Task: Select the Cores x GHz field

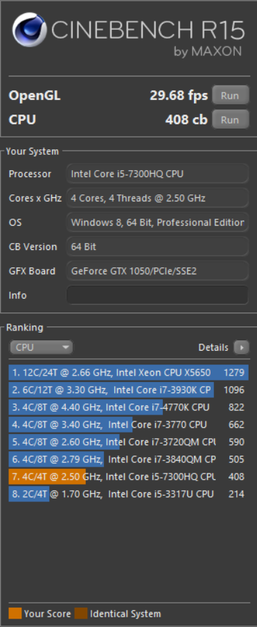Action: [x=158, y=198]
